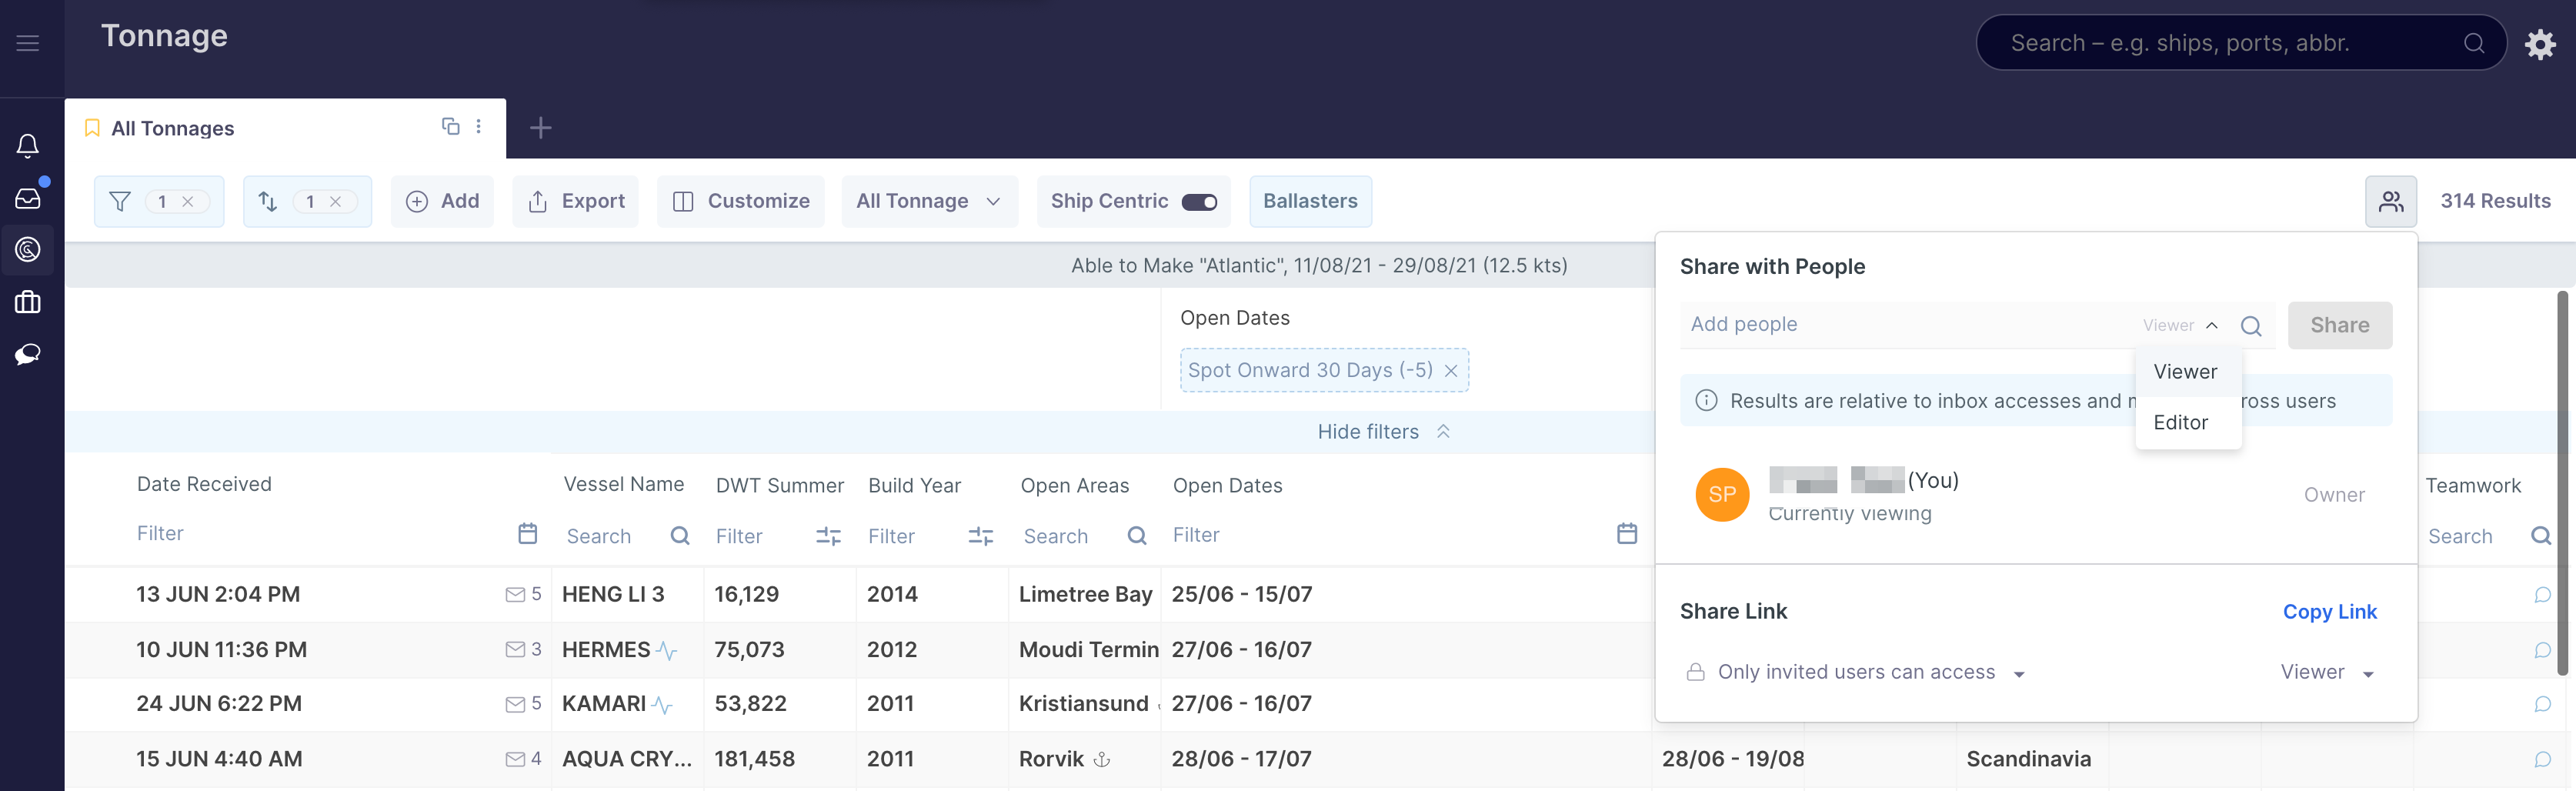This screenshot has height=791, width=2576.
Task: Click the Export button
Action: coord(576,202)
